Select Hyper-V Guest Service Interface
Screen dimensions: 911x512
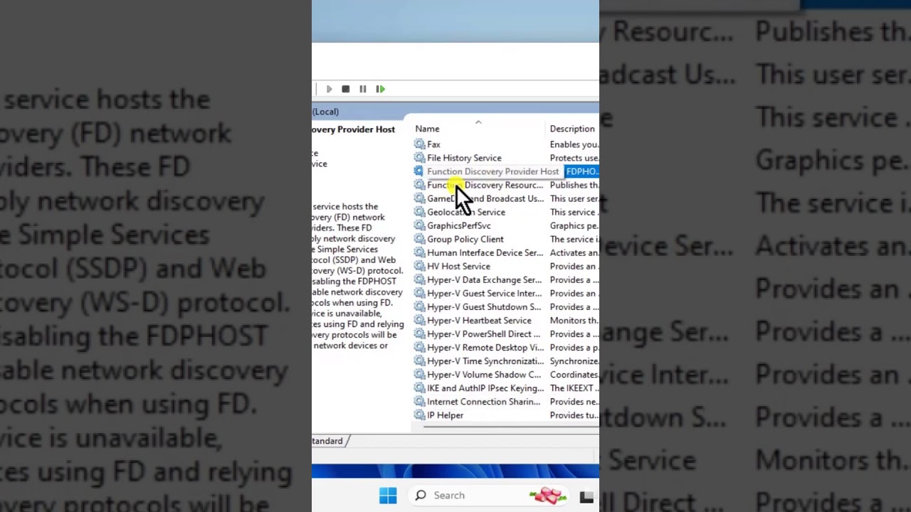pyautogui.click(x=484, y=293)
